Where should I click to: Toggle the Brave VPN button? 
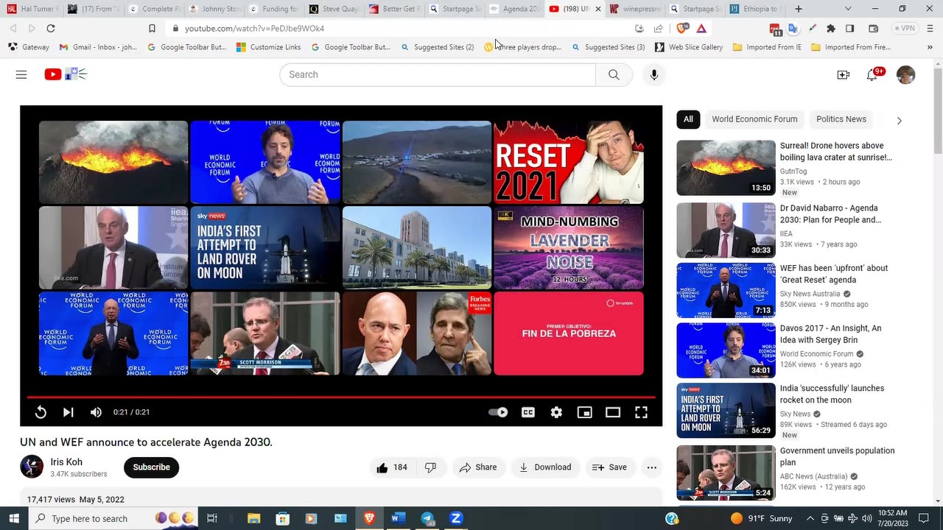(905, 28)
